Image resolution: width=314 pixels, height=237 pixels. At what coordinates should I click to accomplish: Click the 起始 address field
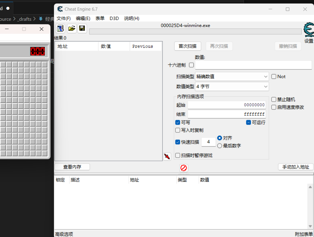[227, 105]
